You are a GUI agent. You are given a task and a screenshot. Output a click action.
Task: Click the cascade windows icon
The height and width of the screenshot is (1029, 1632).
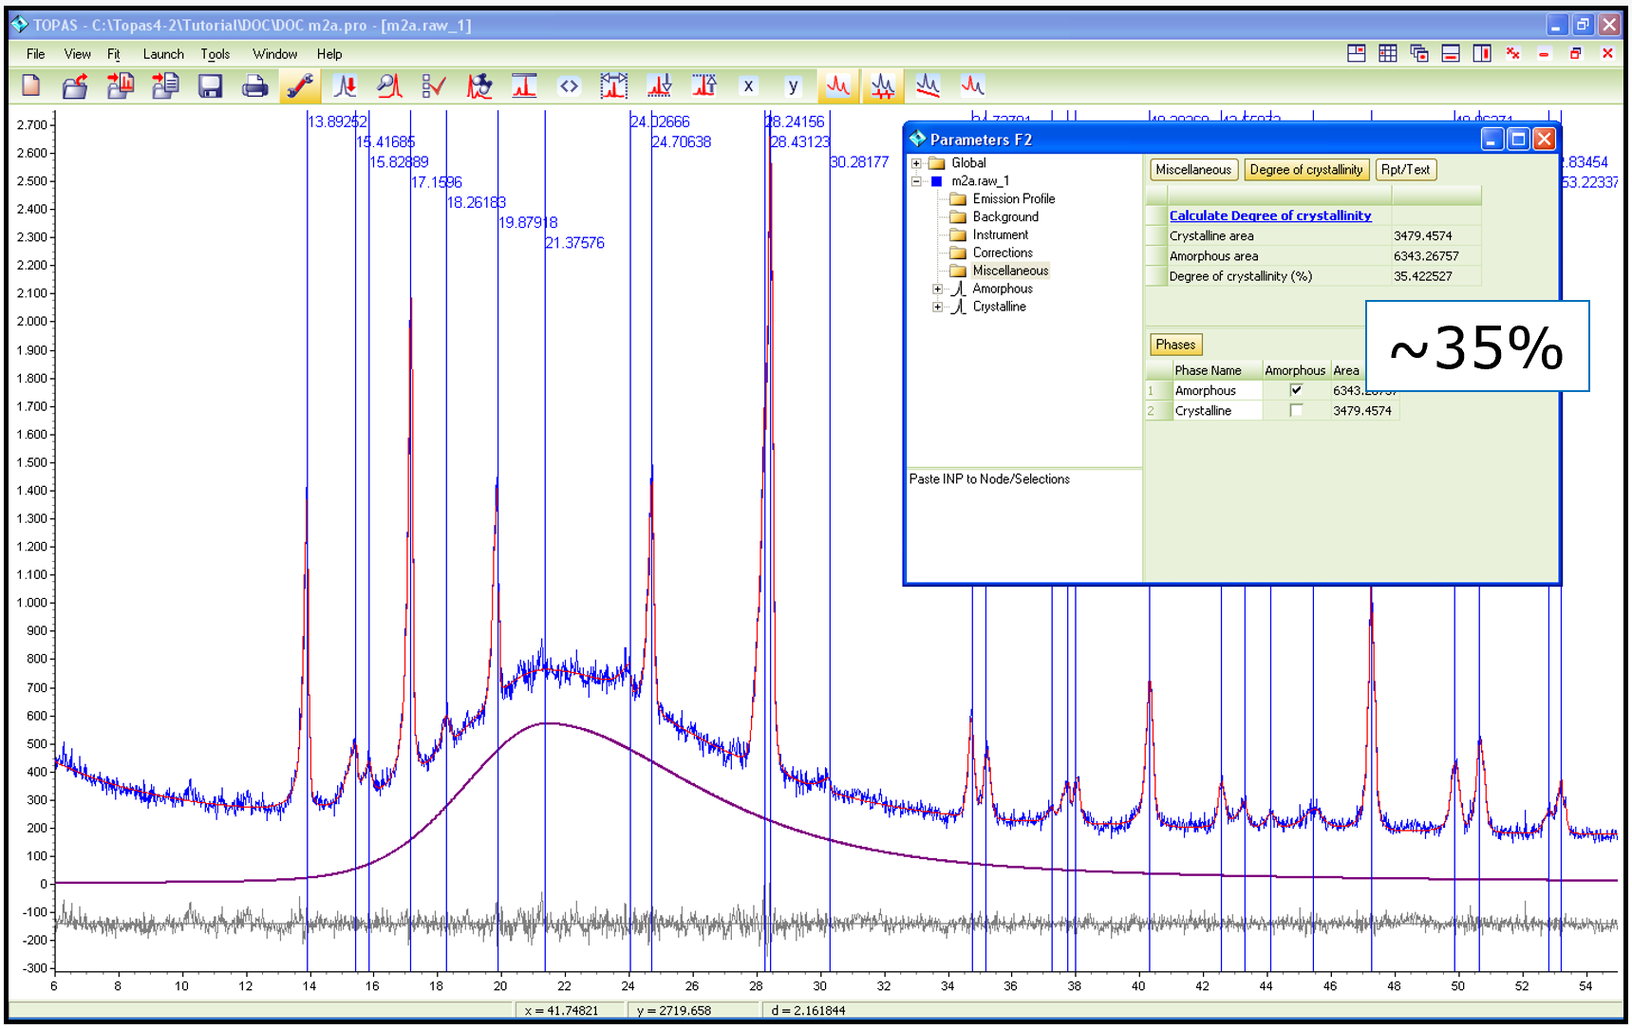point(1419,54)
